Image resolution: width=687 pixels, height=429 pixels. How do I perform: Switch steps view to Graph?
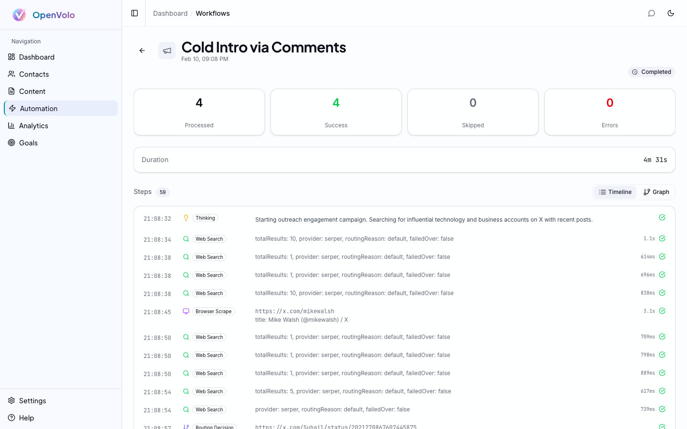tap(656, 192)
